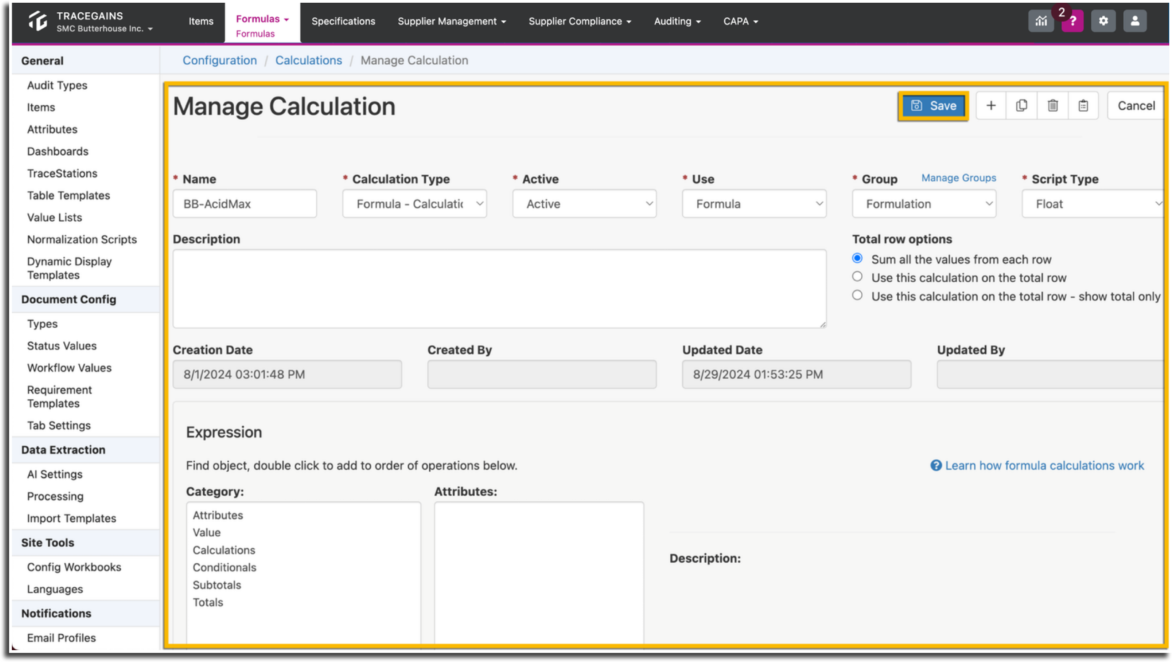Viewport: 1172px width, 662px height.
Task: Open Tab Settings in sidebar
Action: 59,425
